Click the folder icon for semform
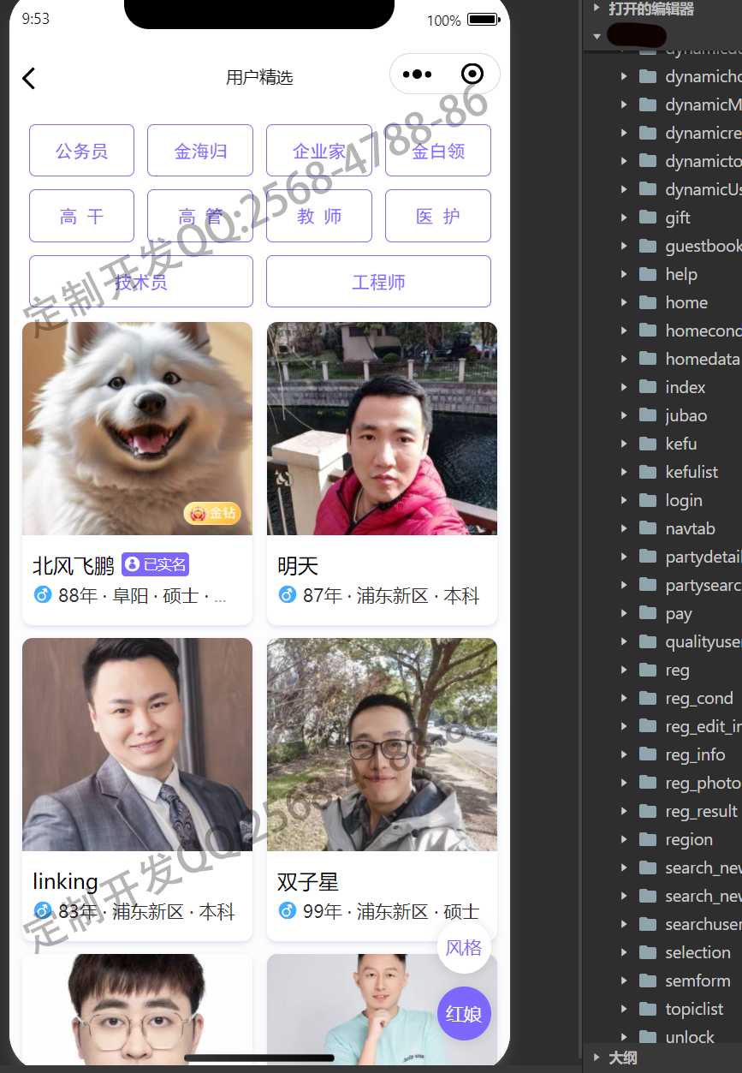 click(x=649, y=981)
